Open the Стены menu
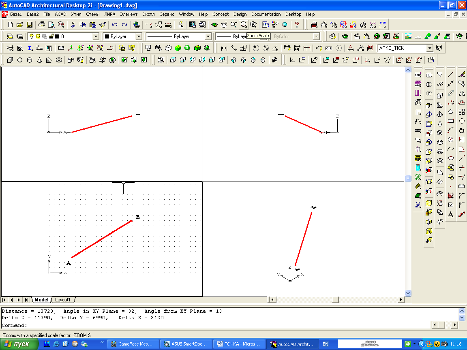This screenshot has height=350, width=467. (x=92, y=14)
